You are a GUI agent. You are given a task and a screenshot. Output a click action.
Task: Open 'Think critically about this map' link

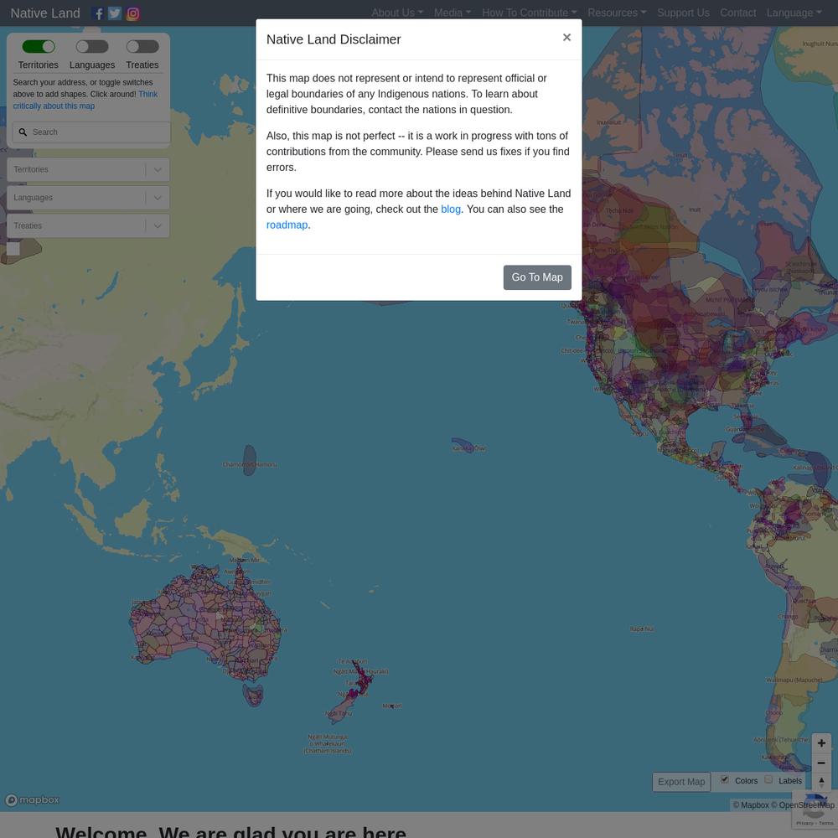(85, 100)
